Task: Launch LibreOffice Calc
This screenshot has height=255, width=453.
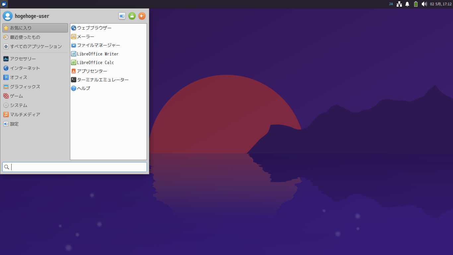Action: tap(95, 62)
